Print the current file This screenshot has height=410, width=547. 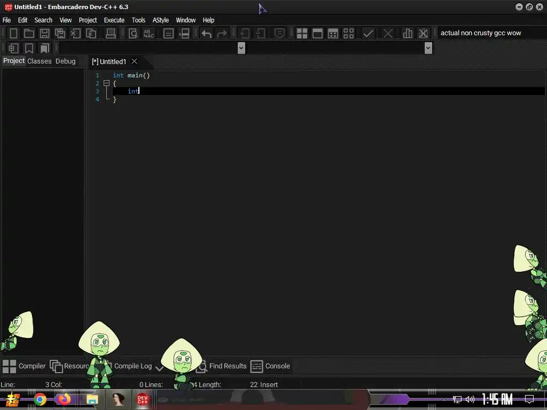(x=111, y=34)
